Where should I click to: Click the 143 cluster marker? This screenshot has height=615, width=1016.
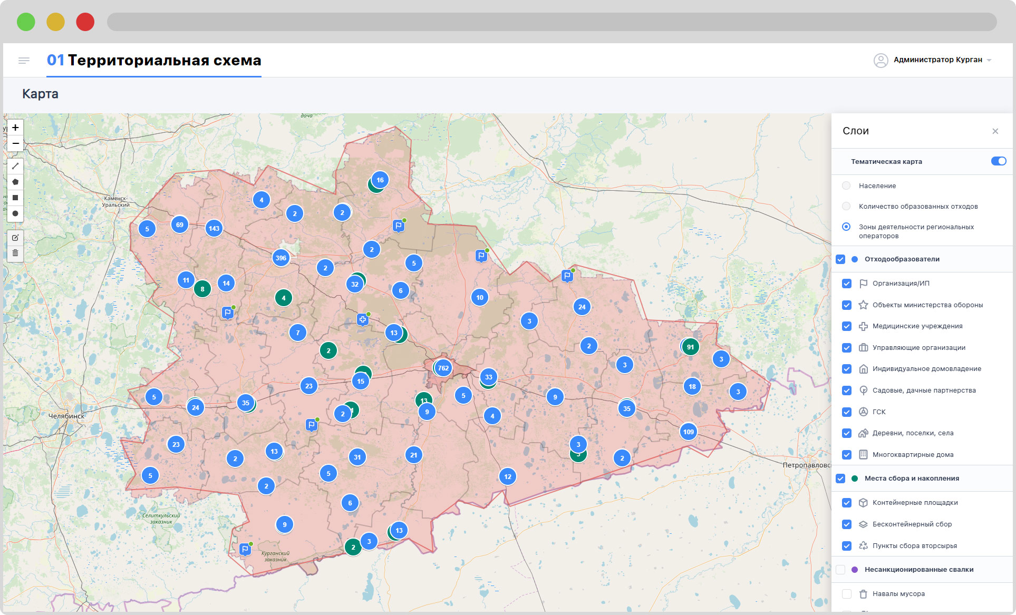pos(214,228)
